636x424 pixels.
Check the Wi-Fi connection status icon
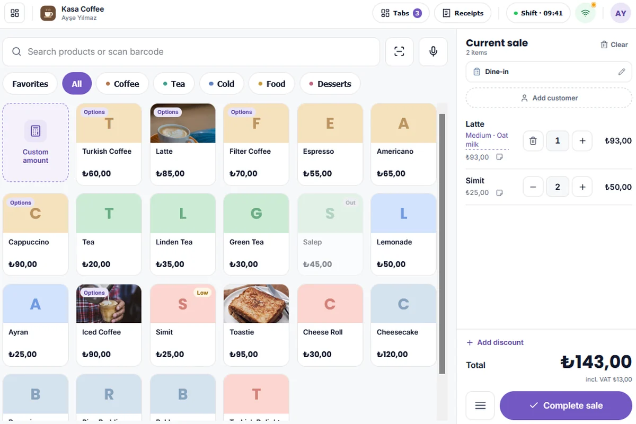point(586,13)
